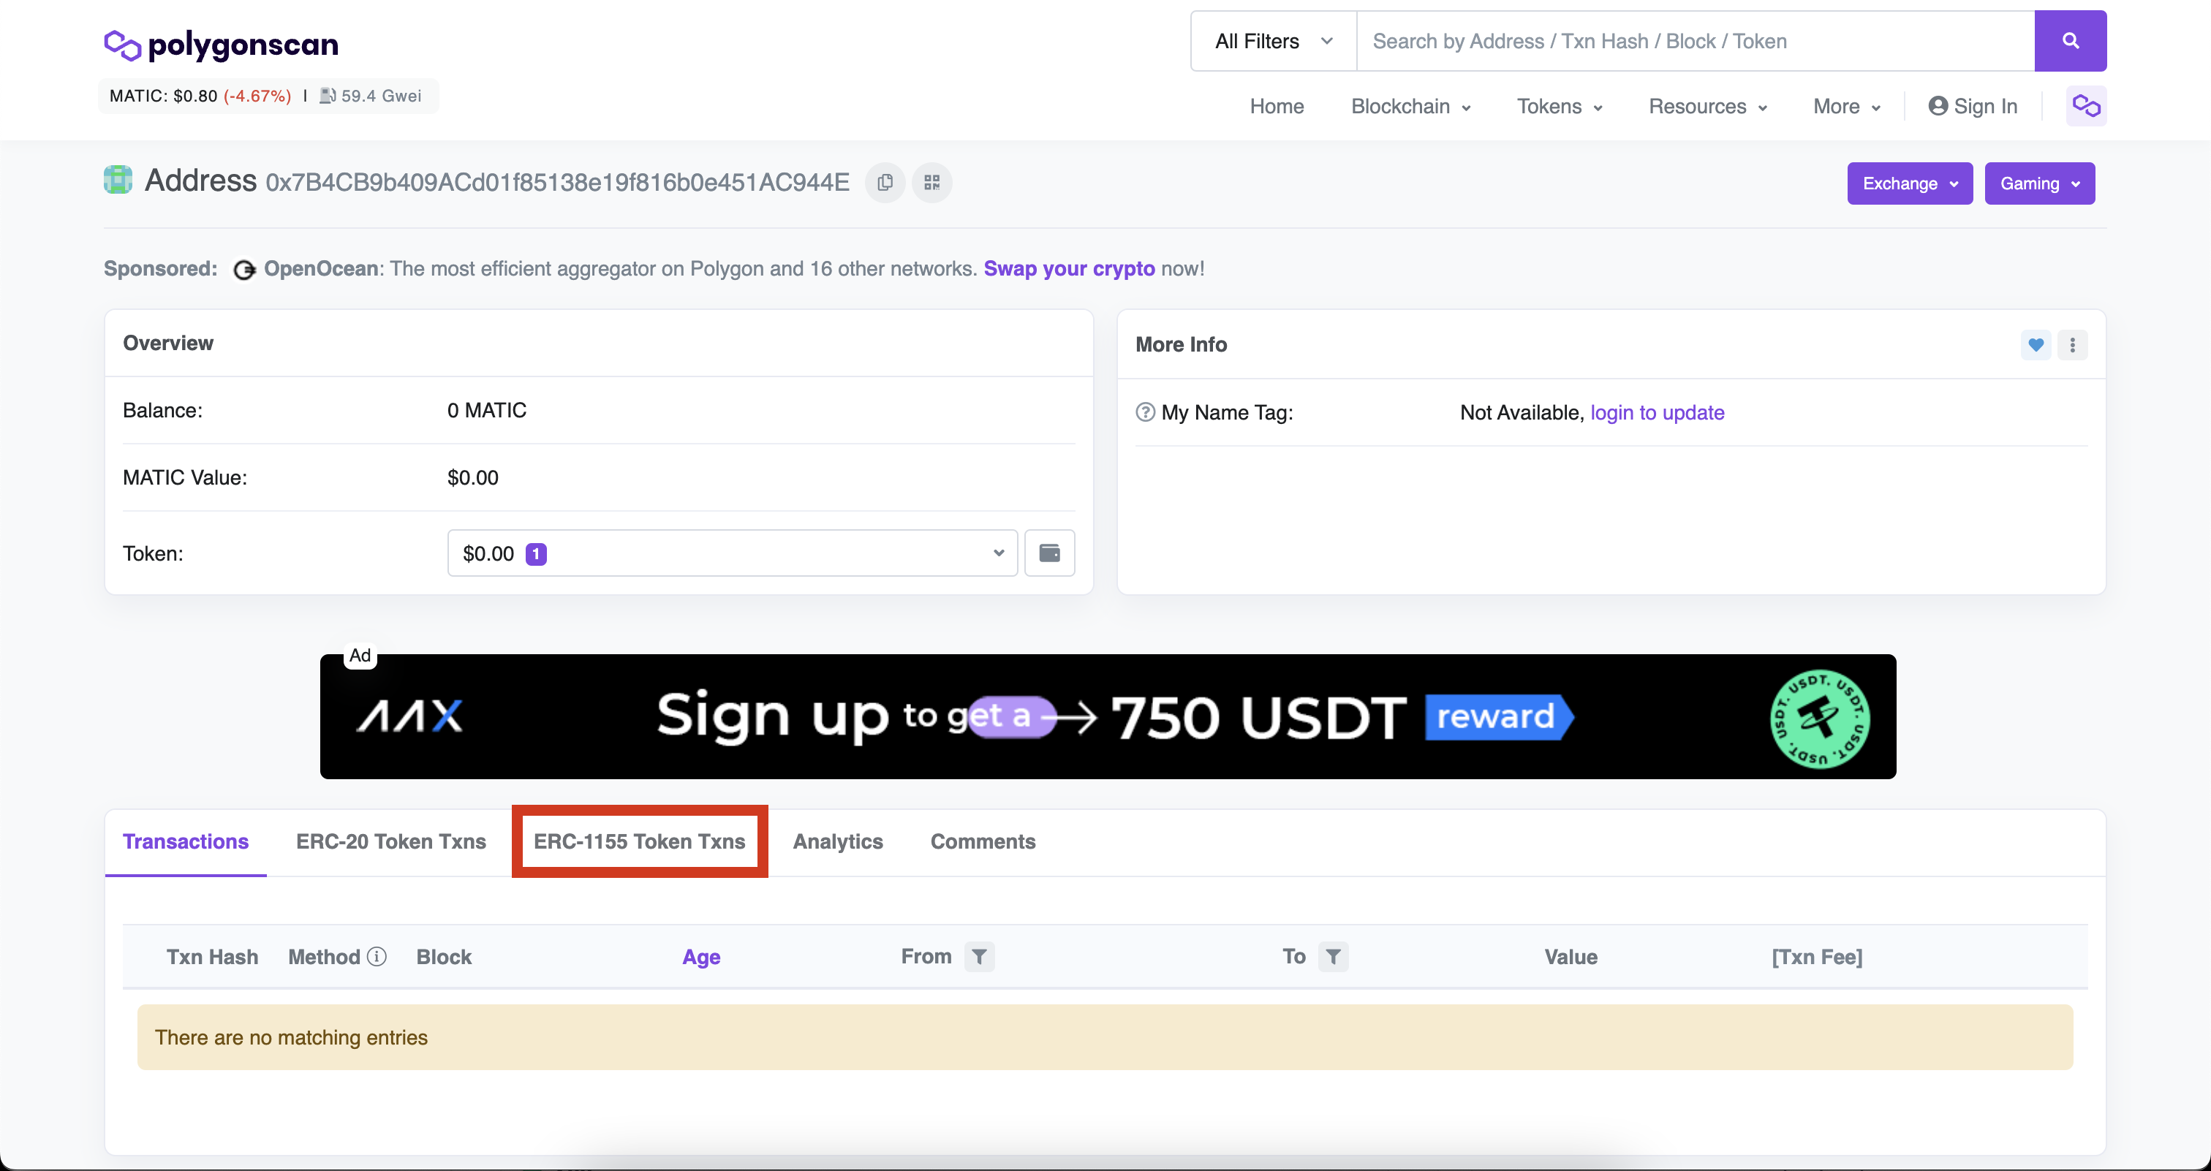Click the purple search magnifier button
The width and height of the screenshot is (2211, 1171).
2069,40
